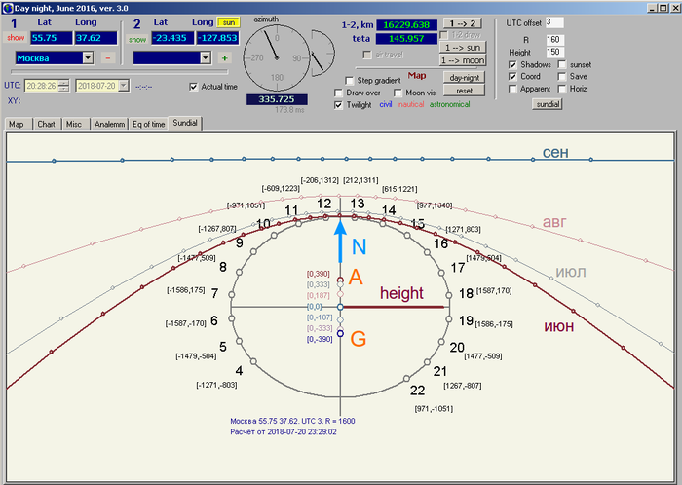
Task: Switch to the Analemm tab
Action: tap(109, 125)
